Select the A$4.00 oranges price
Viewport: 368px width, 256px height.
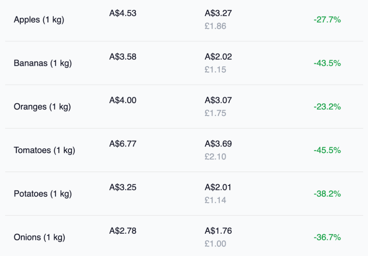pos(123,100)
